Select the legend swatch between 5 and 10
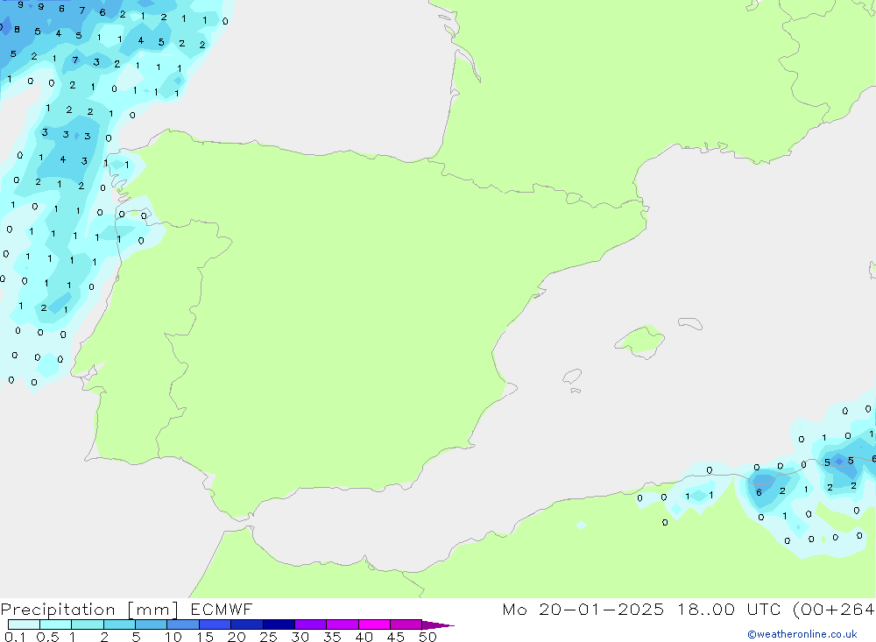Screen dimensions: 876x642 point(151,624)
